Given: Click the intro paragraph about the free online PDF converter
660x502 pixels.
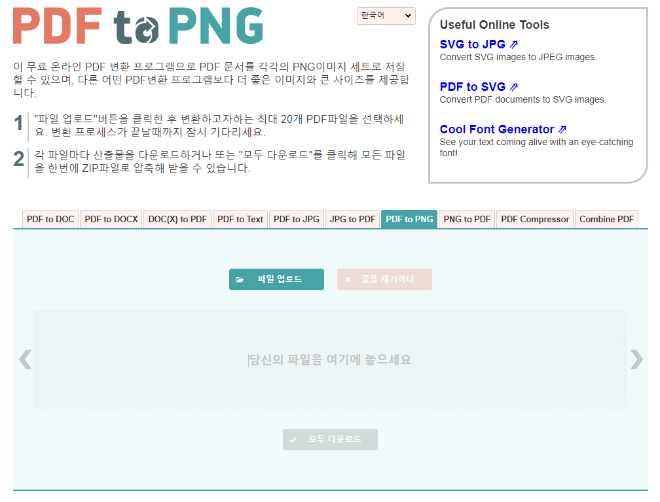Looking at the screenshot, I should [x=211, y=80].
